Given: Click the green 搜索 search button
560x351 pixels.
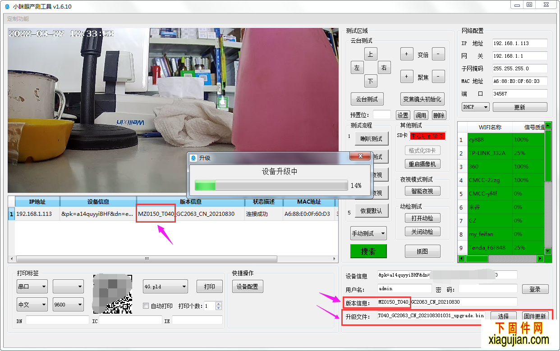Looking at the screenshot, I should 368,251.
